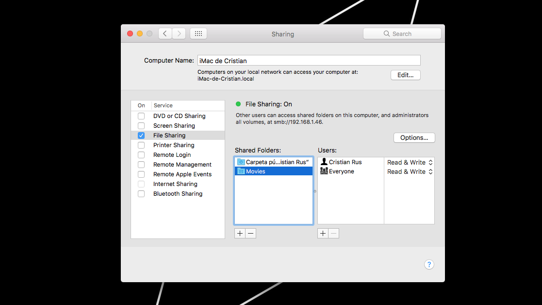Click the Search field

pos(402,34)
